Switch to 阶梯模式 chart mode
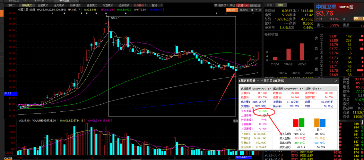364x160 pixels. pyautogui.click(x=75, y=5)
